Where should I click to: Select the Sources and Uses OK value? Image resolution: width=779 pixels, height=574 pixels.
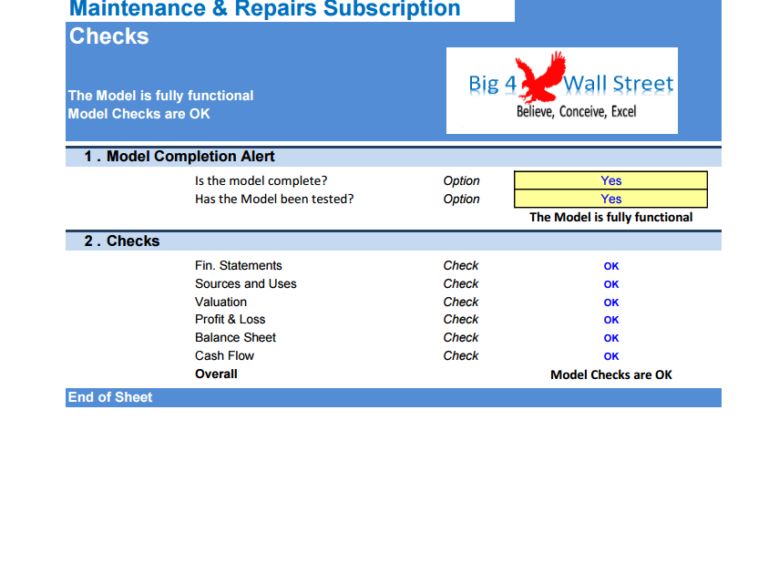pos(611,285)
